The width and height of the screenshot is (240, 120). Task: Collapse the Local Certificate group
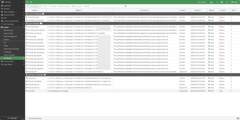[27, 23]
